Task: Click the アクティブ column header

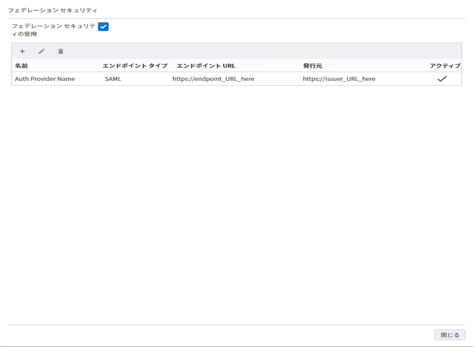Action: click(445, 66)
